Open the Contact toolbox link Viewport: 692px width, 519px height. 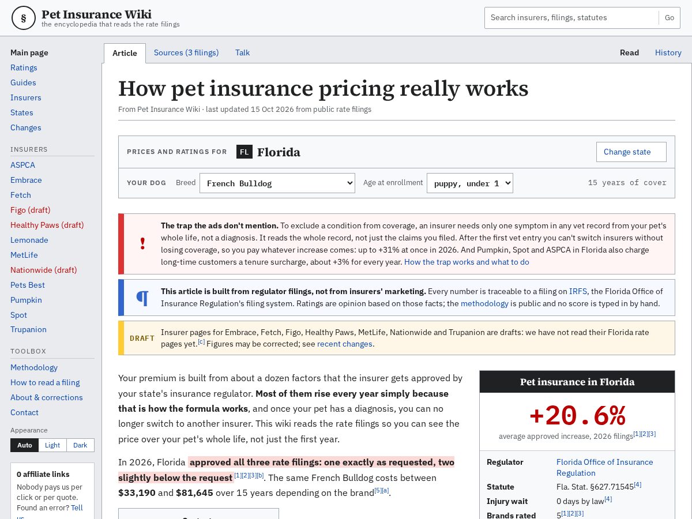pyautogui.click(x=24, y=412)
